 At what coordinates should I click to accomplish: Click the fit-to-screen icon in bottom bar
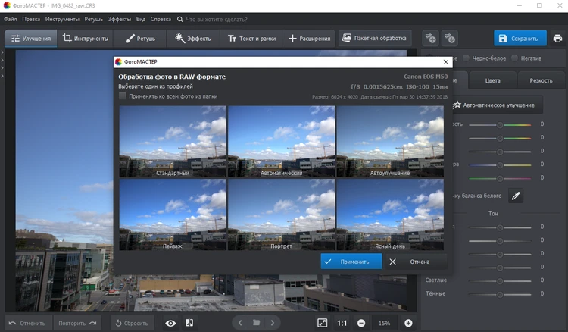pyautogui.click(x=323, y=323)
